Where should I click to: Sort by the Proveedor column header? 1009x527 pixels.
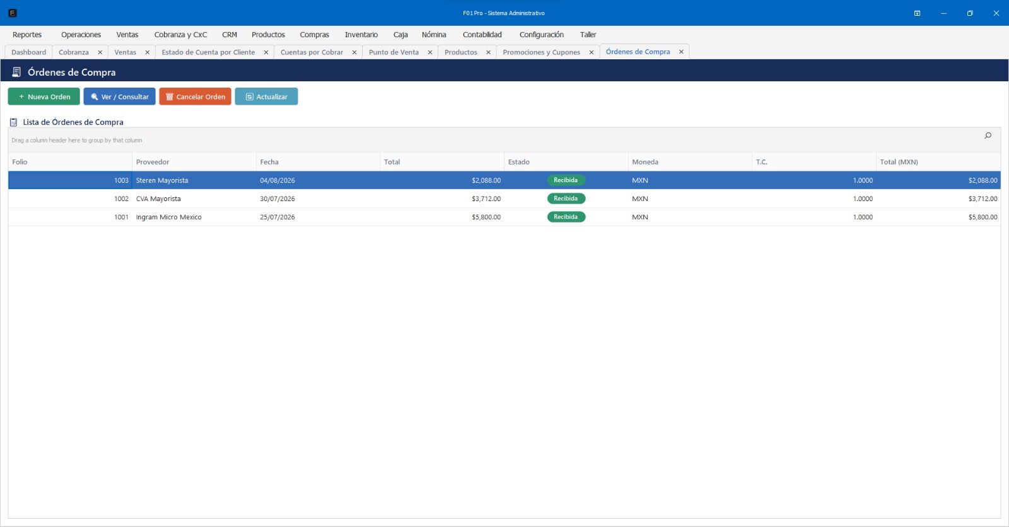[194, 162]
